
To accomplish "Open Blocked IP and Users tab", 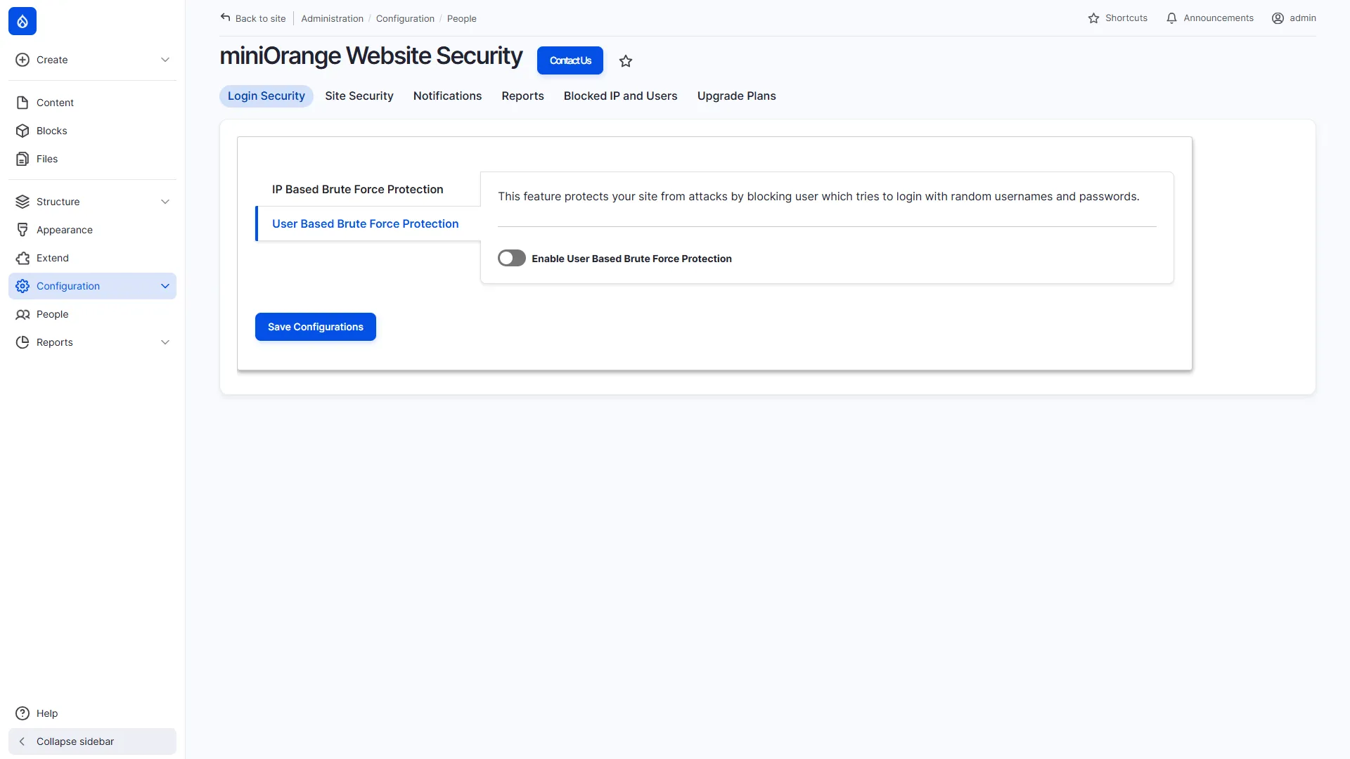I will [x=620, y=96].
